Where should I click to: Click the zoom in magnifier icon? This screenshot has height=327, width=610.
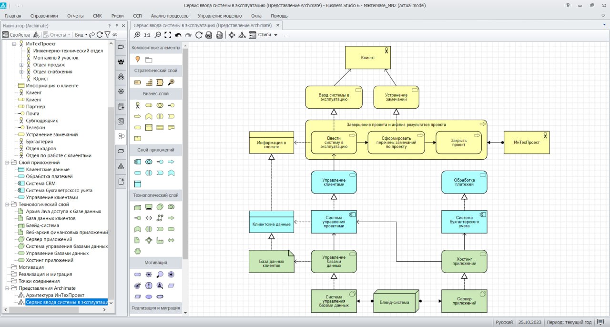[137, 35]
